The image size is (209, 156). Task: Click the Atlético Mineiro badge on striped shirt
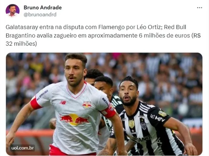[144, 125]
